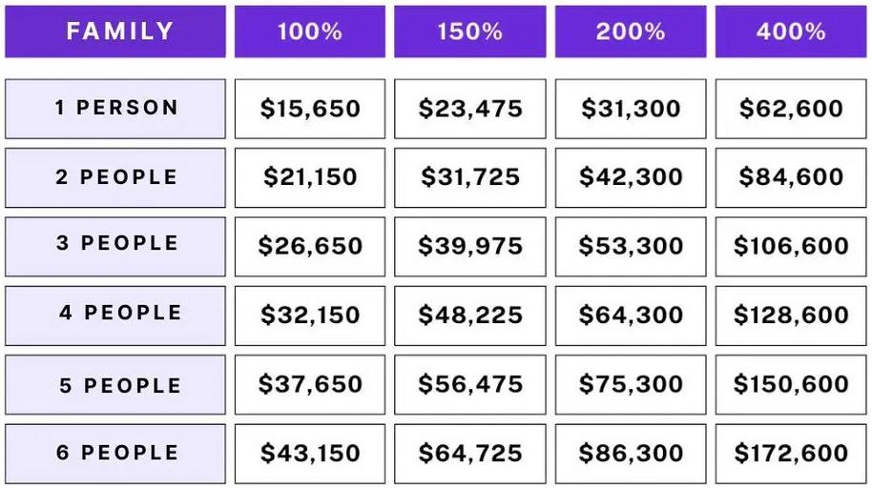The height and width of the screenshot is (488, 872).
Task: Choose the 400% column header
Action: (791, 31)
